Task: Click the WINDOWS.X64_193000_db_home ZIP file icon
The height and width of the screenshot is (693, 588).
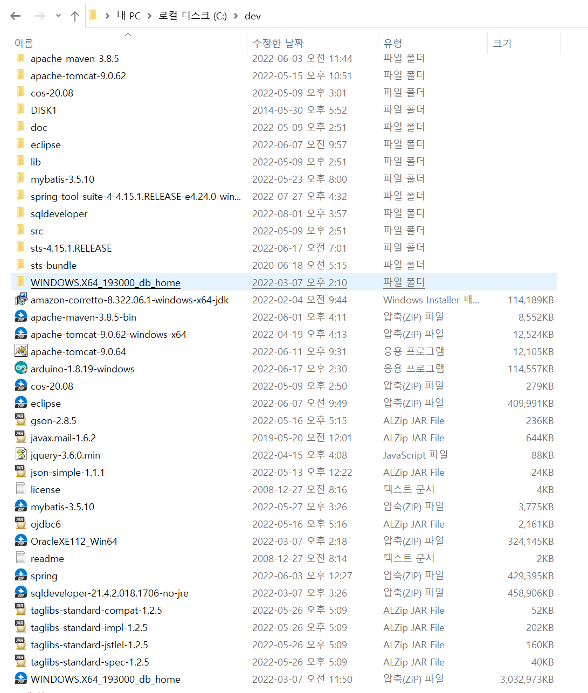Action: (20, 679)
